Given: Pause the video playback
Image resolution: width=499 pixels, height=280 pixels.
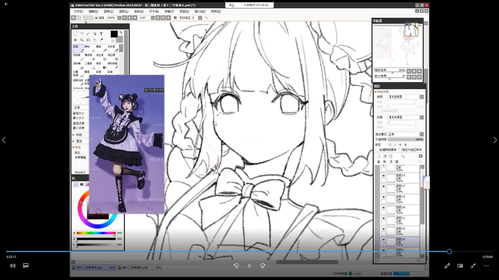Looking at the screenshot, I should tap(249, 266).
